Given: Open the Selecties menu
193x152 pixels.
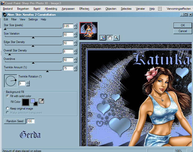Looking at the screenshot, I should click(126, 9).
